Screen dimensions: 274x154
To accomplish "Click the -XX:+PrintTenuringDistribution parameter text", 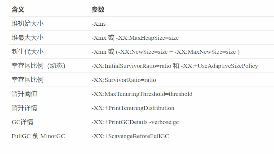I will [133, 108].
